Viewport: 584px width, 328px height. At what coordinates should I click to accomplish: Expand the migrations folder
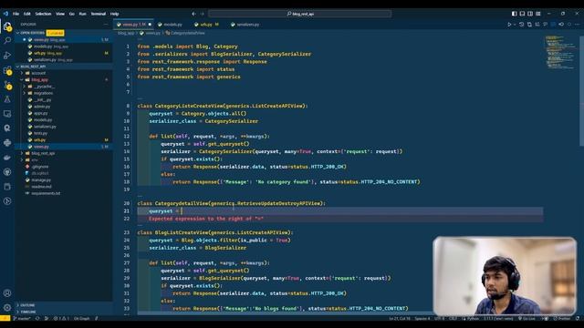coord(25,93)
